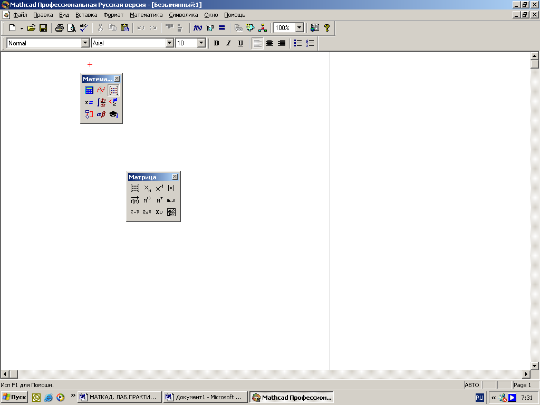540x405 pixels.
Task: Insert vector sum Σv operator
Action: (159, 212)
